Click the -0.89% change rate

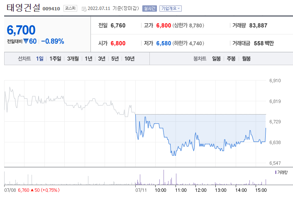53,41
